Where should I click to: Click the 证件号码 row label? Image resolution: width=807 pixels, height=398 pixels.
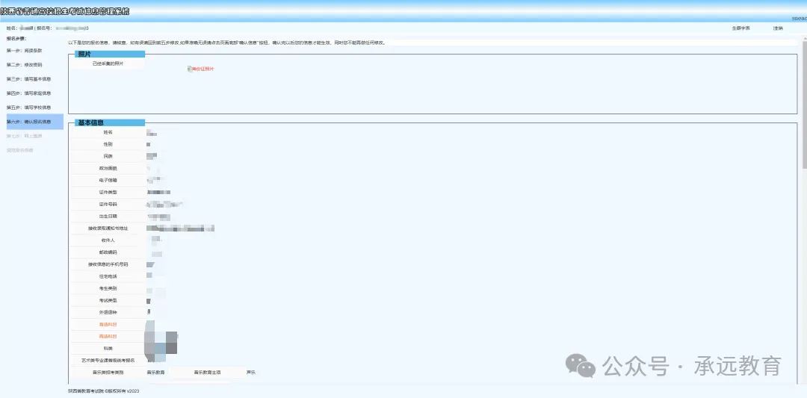click(108, 204)
